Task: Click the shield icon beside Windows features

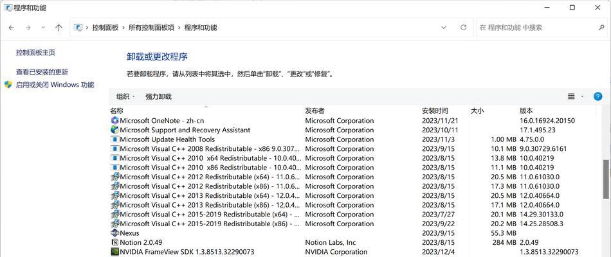Action: pyautogui.click(x=8, y=85)
